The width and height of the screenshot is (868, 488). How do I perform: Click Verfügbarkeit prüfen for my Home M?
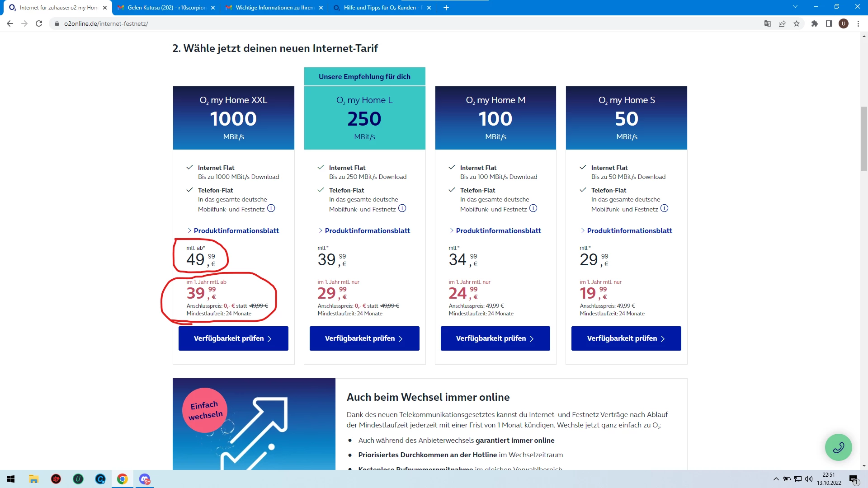coord(495,338)
